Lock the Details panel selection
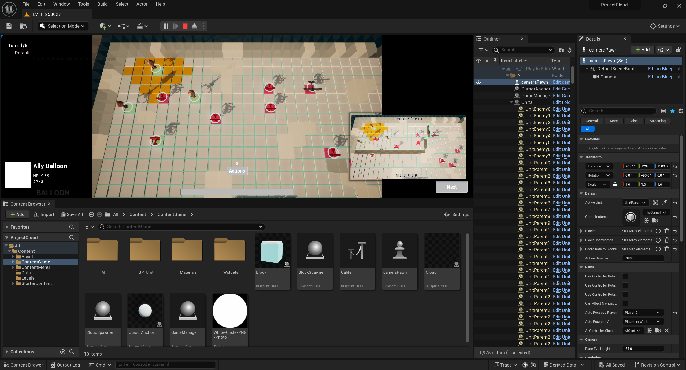686x370 pixels. [678, 50]
